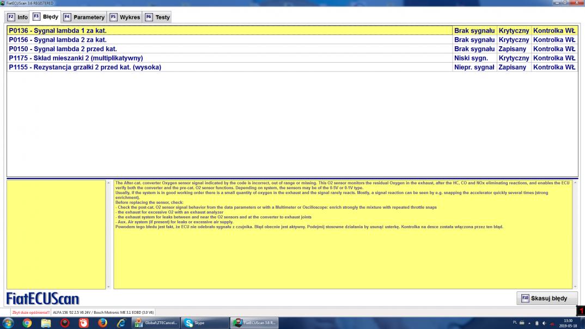
Task: Open Windows Explorer from the taskbar
Action: point(46,322)
